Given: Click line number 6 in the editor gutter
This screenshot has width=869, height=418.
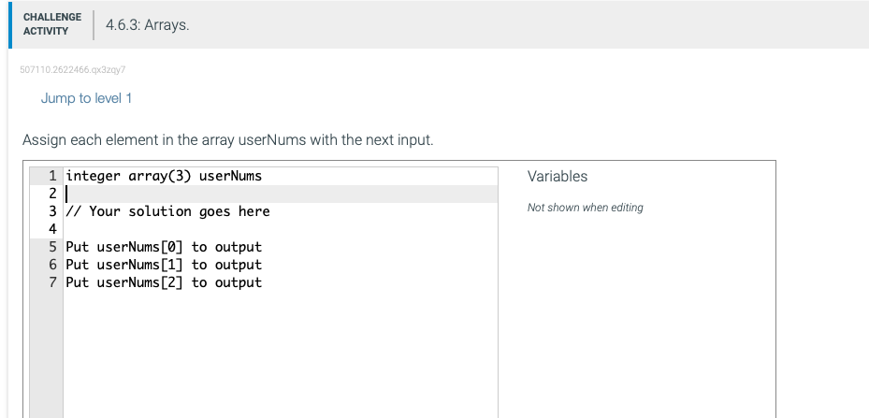Looking at the screenshot, I should 52,265.
